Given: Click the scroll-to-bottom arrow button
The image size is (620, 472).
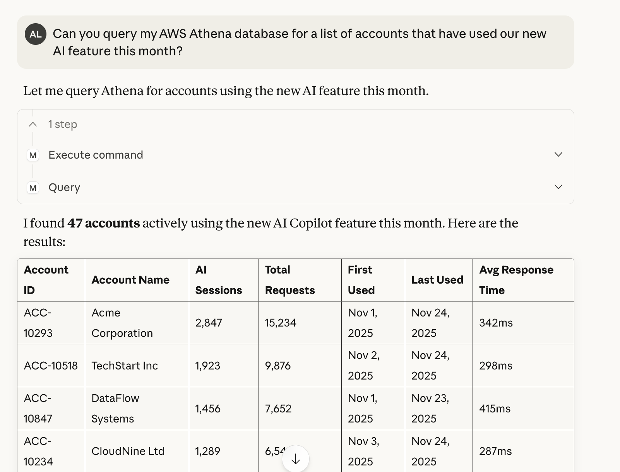Looking at the screenshot, I should tap(295, 458).
